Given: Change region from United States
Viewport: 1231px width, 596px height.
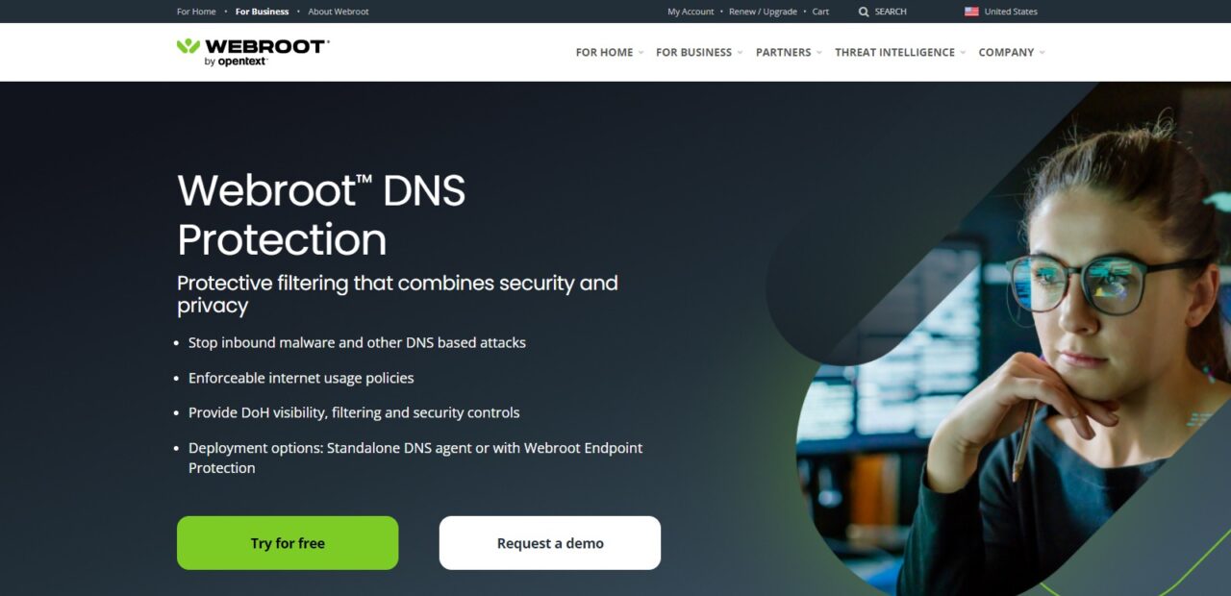Looking at the screenshot, I should [x=1011, y=12].
